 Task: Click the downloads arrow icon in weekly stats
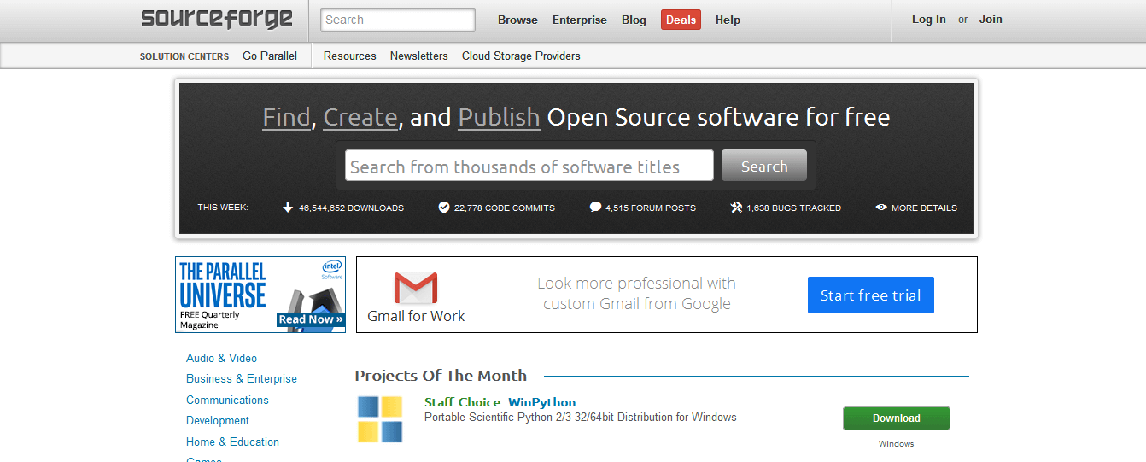pyautogui.click(x=288, y=207)
